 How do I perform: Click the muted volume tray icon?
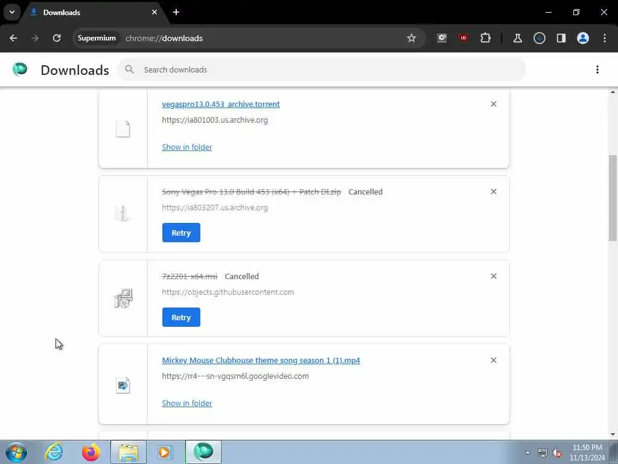[x=557, y=453]
